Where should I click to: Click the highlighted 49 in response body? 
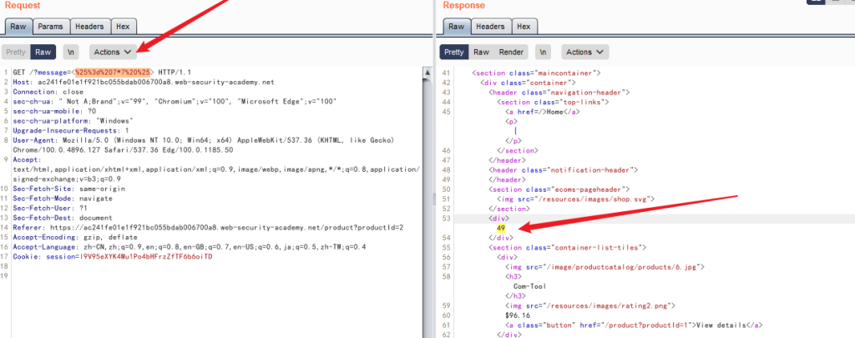pyautogui.click(x=501, y=228)
